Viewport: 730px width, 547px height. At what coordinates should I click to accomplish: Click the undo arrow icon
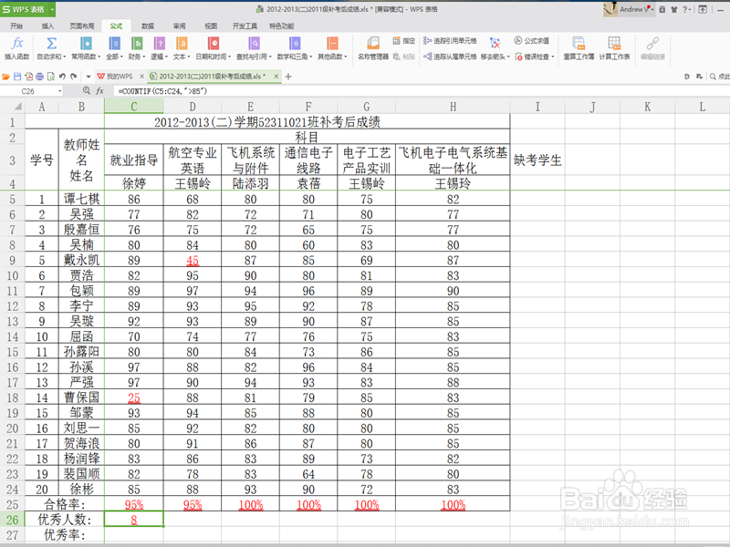(62, 77)
